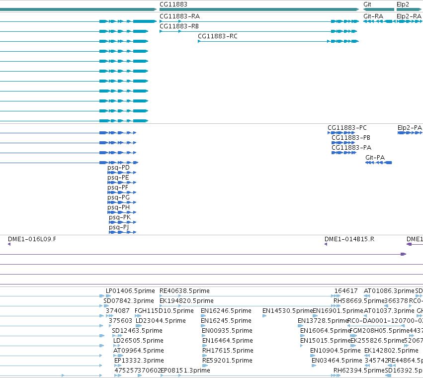
Task: Click the Elp2 gene label
Action: coord(403,4)
